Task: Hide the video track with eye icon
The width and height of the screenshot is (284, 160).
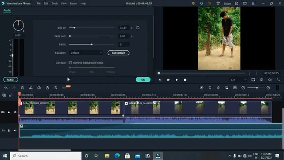Action: click(15, 112)
